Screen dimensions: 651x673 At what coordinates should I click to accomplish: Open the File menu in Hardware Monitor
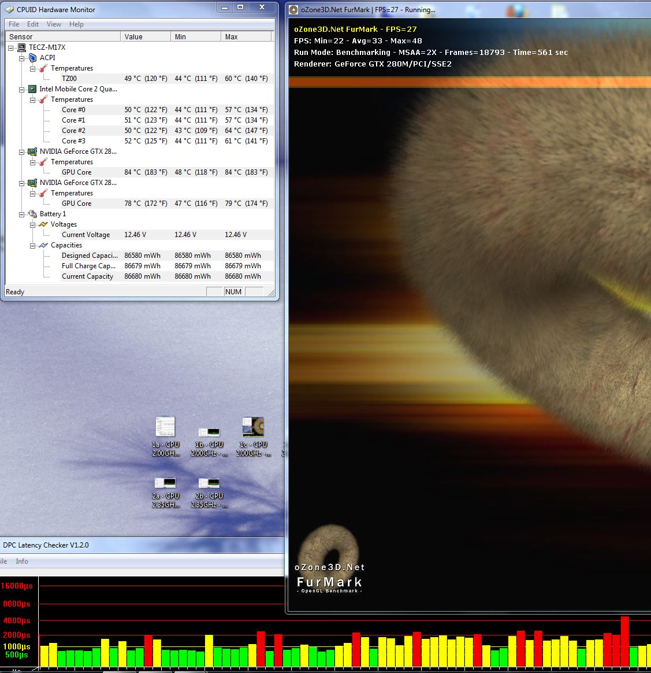[14, 24]
